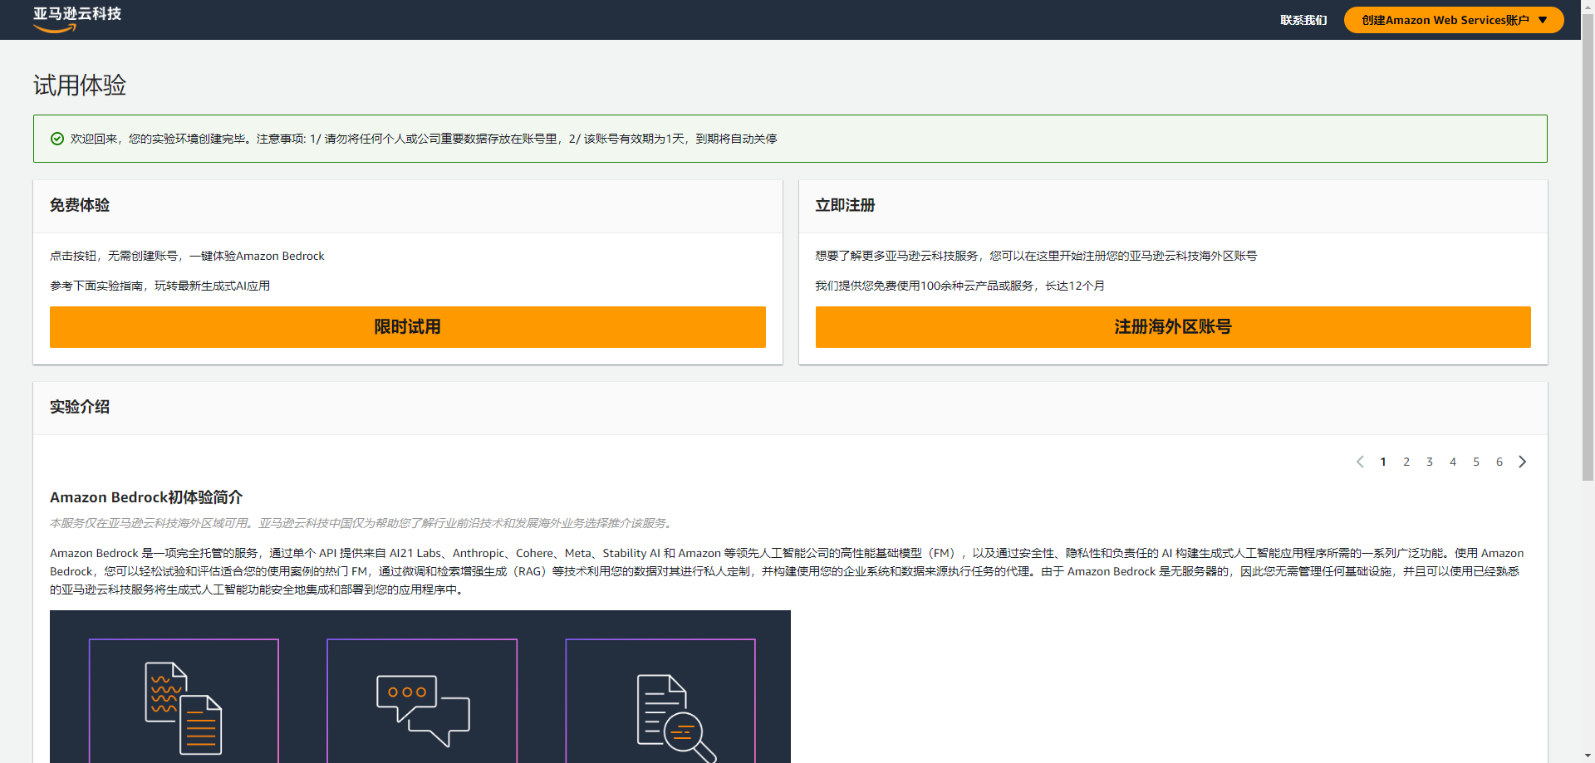
Task: Select pagination page 1
Action: (1383, 462)
